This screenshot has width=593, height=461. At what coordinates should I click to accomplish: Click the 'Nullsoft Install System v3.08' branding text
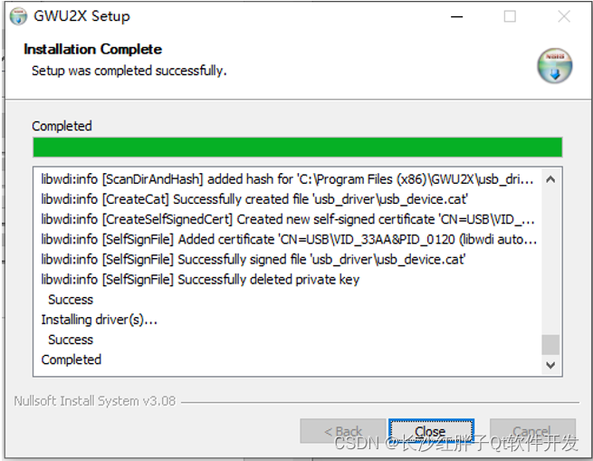point(95,401)
